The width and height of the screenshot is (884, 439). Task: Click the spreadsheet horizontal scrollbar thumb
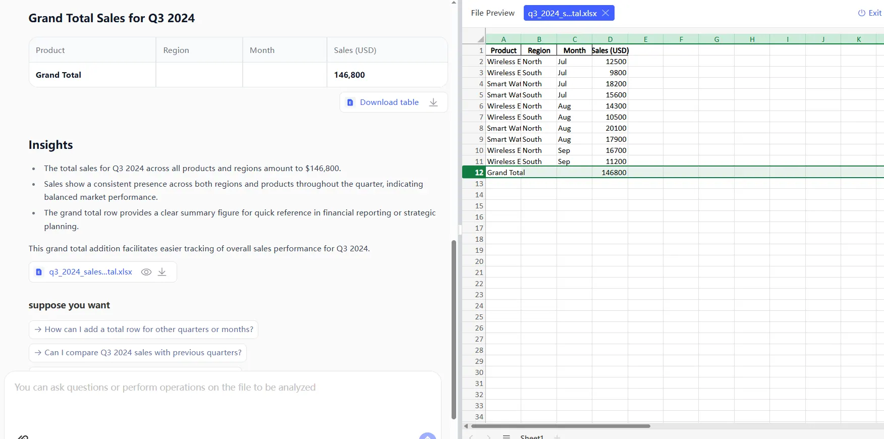pyautogui.click(x=560, y=426)
